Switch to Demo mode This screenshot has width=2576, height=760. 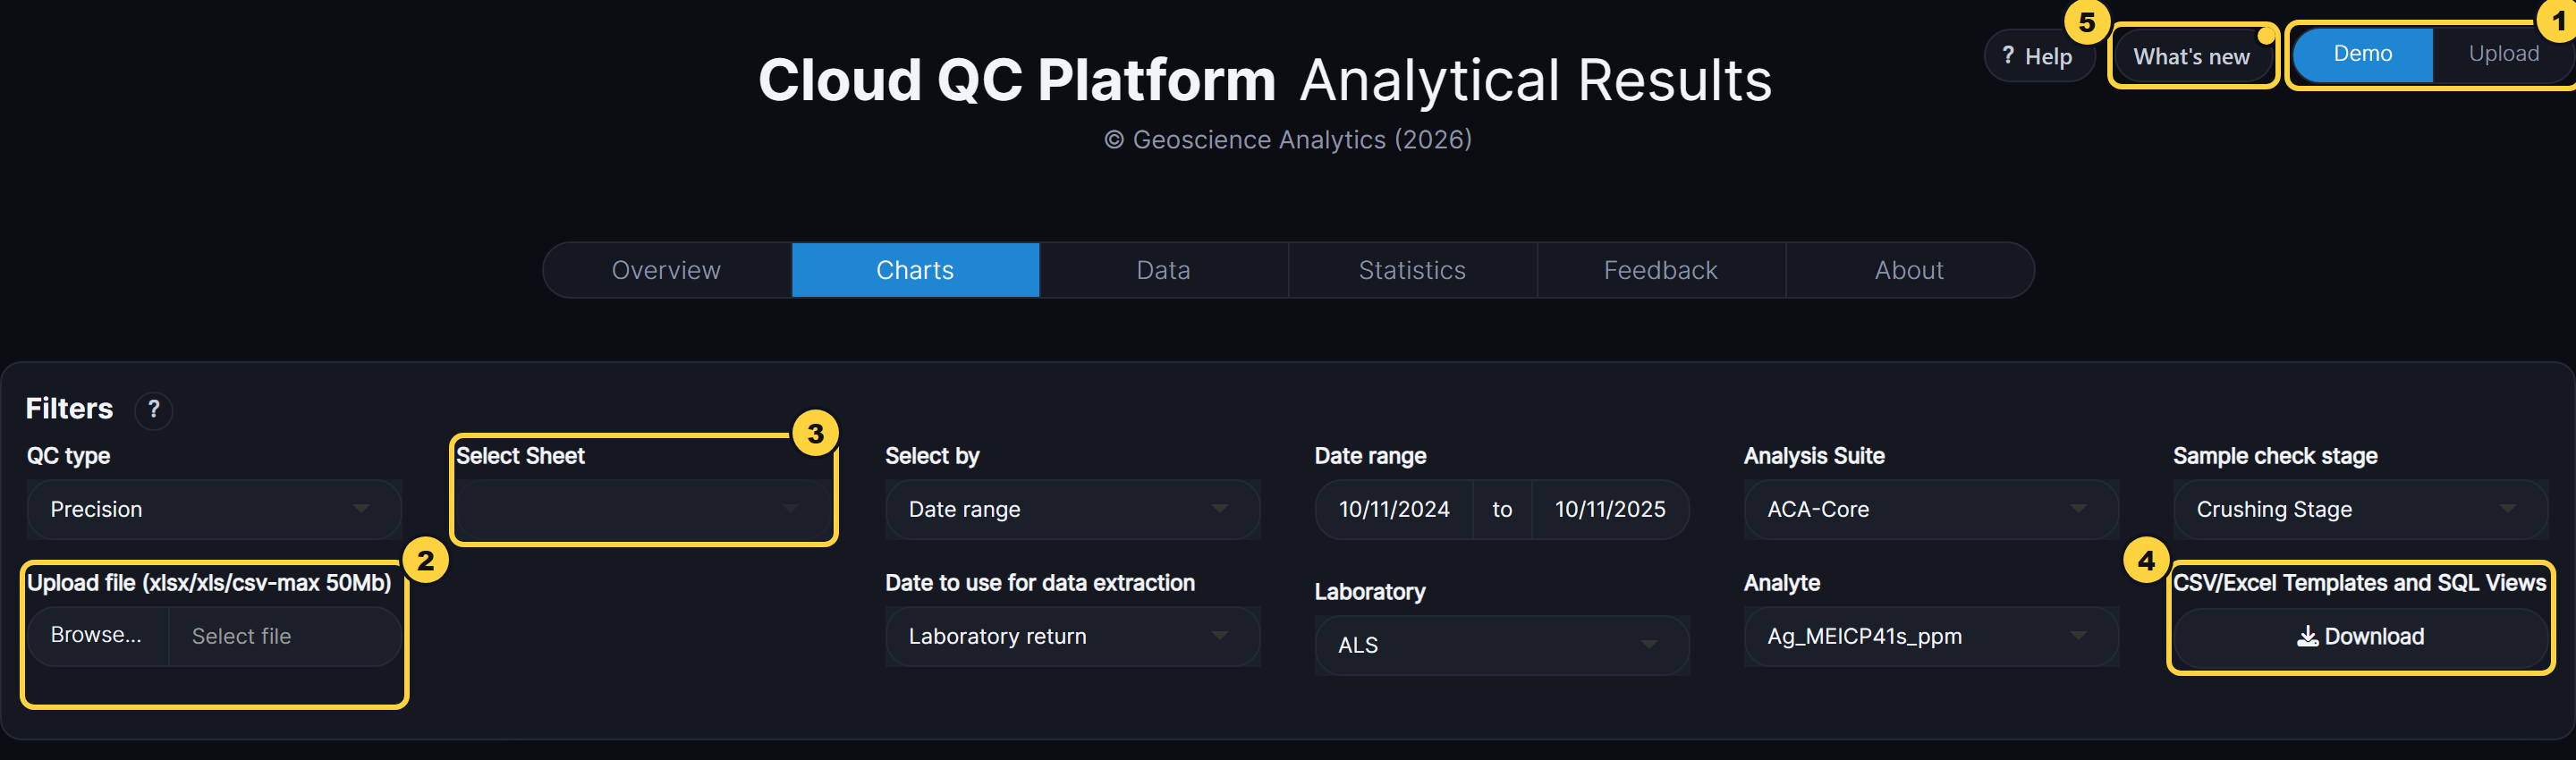pyautogui.click(x=2362, y=54)
